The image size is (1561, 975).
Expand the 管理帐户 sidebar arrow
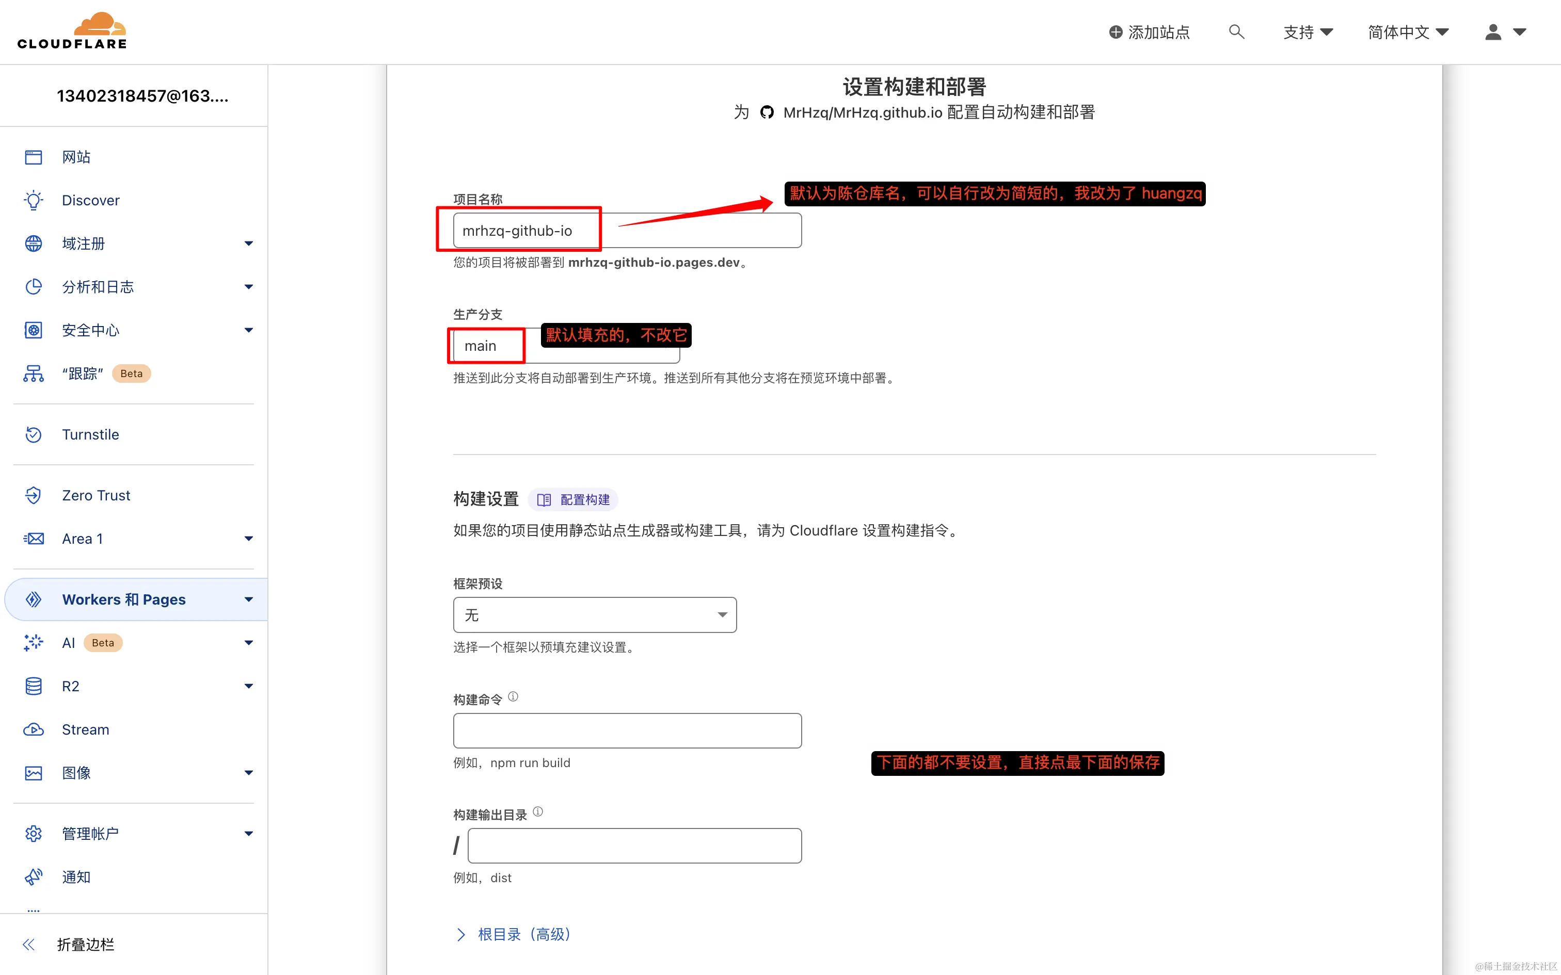click(248, 833)
